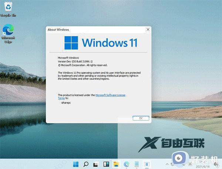Click the Microsoft Corporation copyright line
Viewport: 222px width, 169px height.
click(x=83, y=65)
